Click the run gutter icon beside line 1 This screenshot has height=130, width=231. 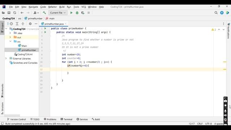point(45,29)
